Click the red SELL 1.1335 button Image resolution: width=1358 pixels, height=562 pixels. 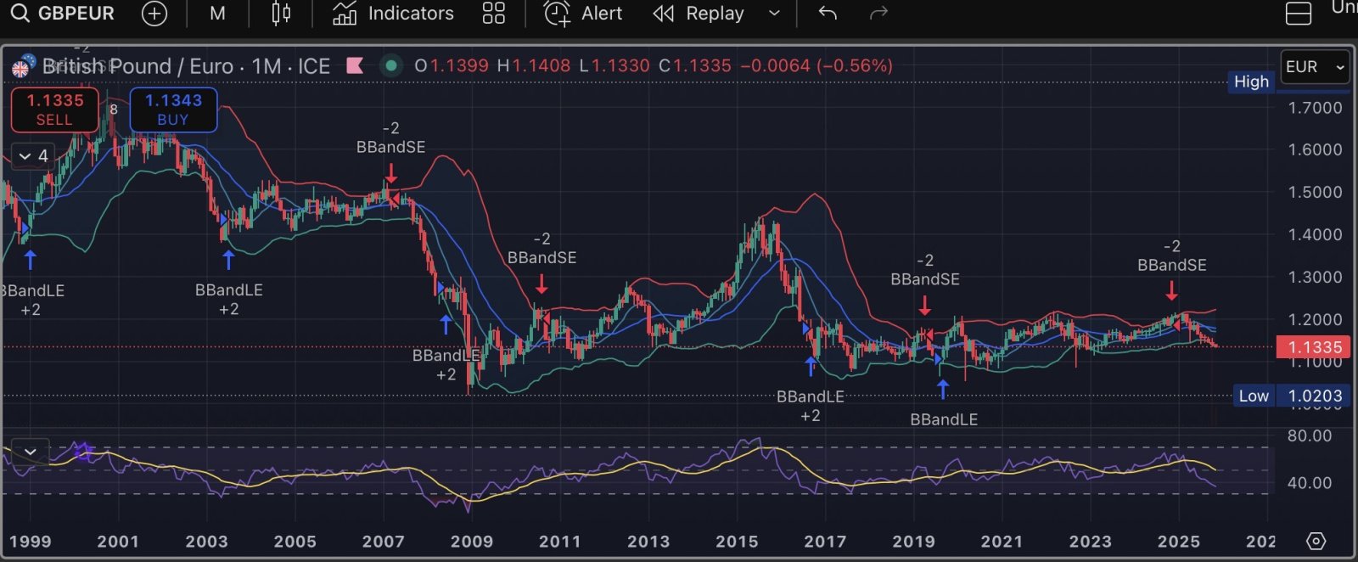tap(55, 110)
